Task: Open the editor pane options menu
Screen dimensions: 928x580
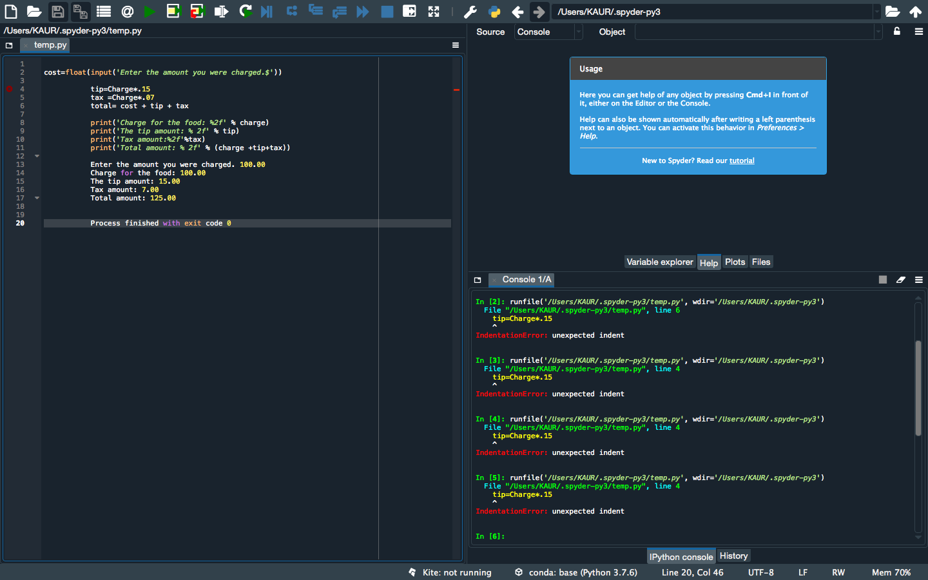Action: [x=456, y=45]
